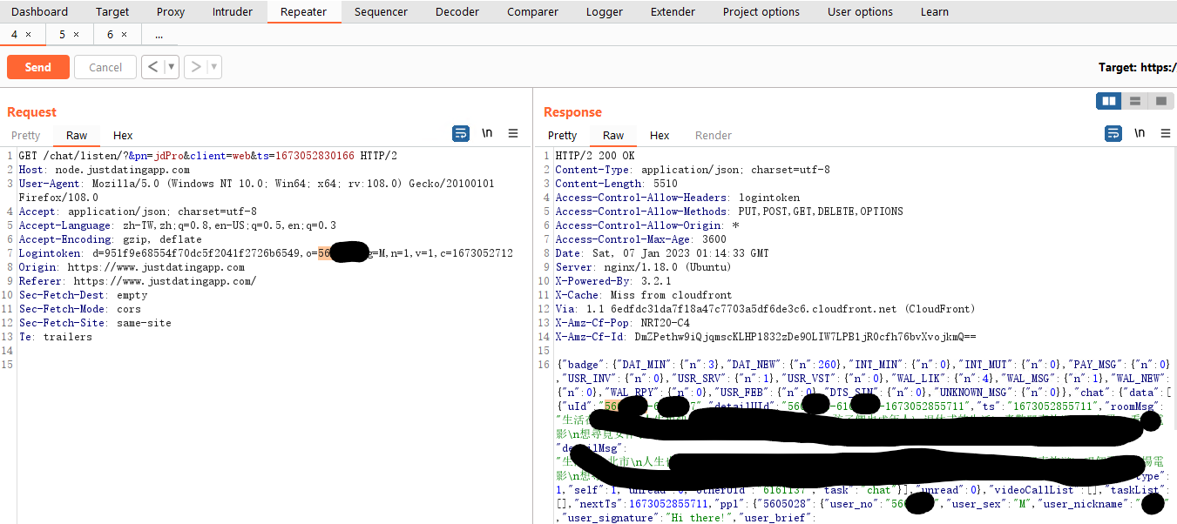Switch Request view to Raw

coord(77,135)
